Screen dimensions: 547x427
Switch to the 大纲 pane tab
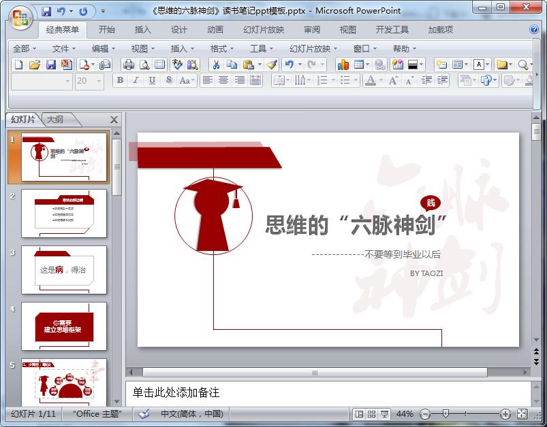coord(55,120)
